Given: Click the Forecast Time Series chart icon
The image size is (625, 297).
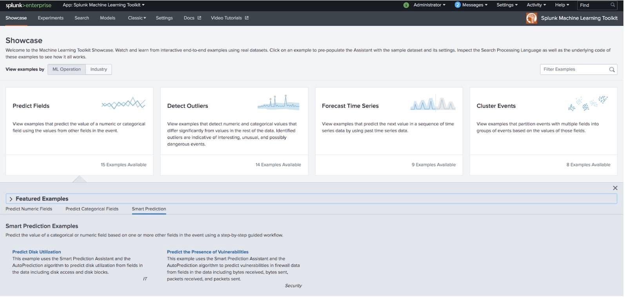Looking at the screenshot, I should [432, 104].
